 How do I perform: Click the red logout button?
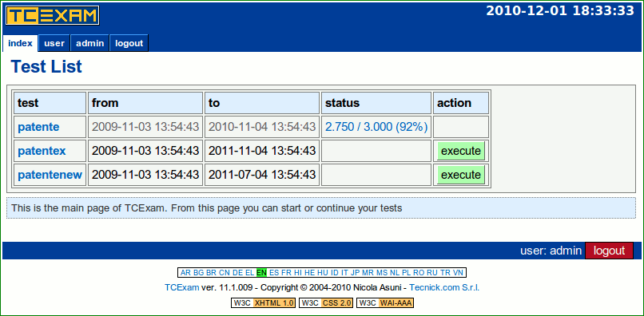point(609,251)
